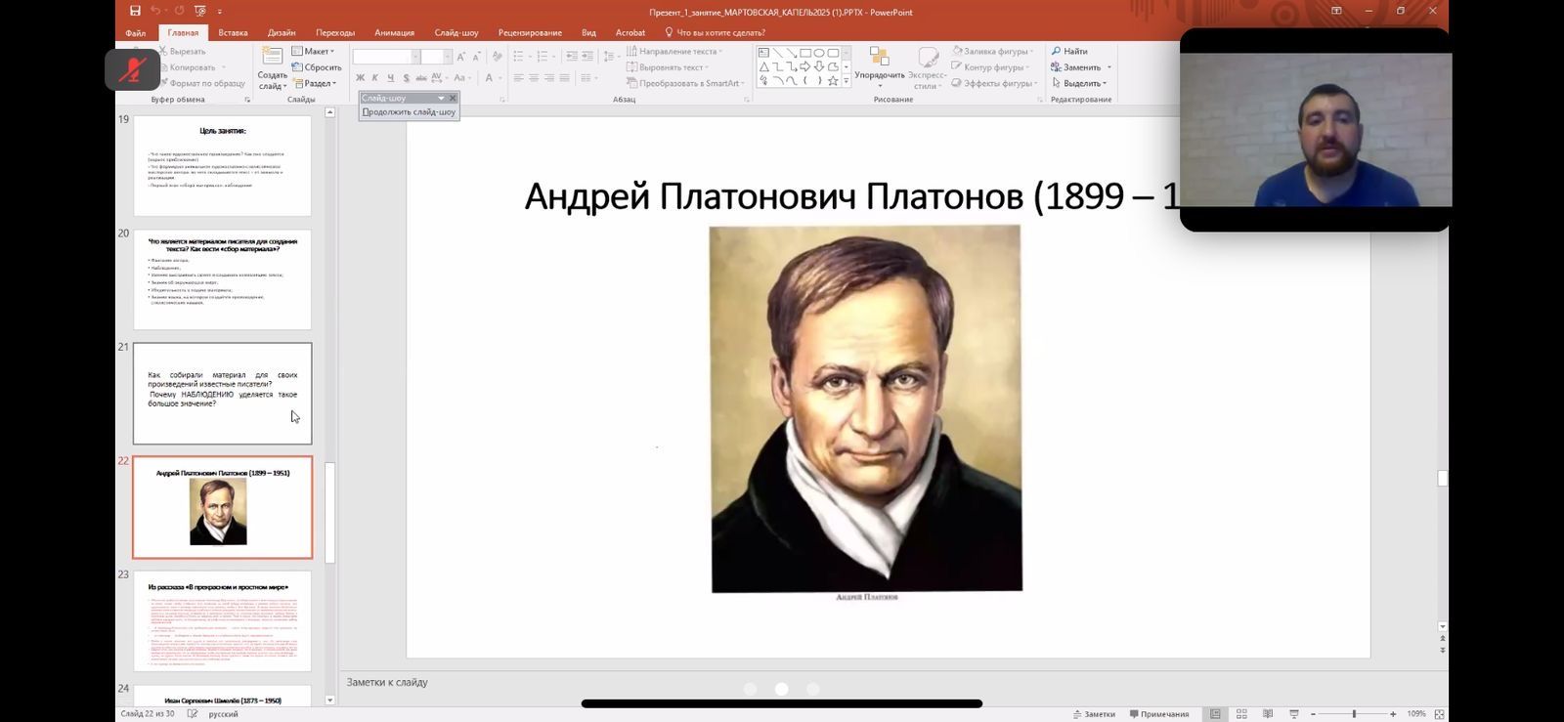Click the Сбросить reset button
1564x722 pixels.
point(317,67)
